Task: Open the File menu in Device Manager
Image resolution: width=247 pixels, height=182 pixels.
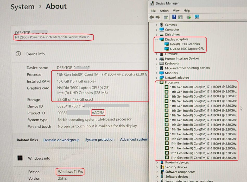Action: click(x=153, y=11)
